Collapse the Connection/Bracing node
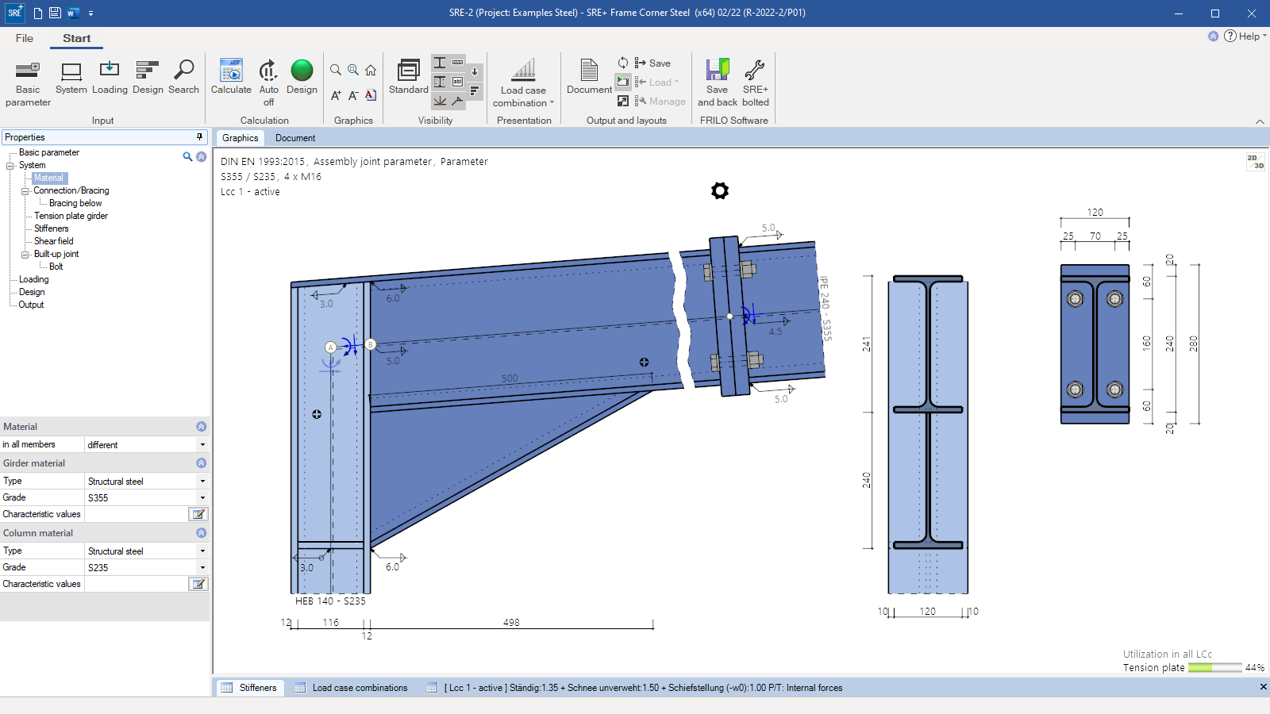Image resolution: width=1270 pixels, height=714 pixels. [x=25, y=191]
